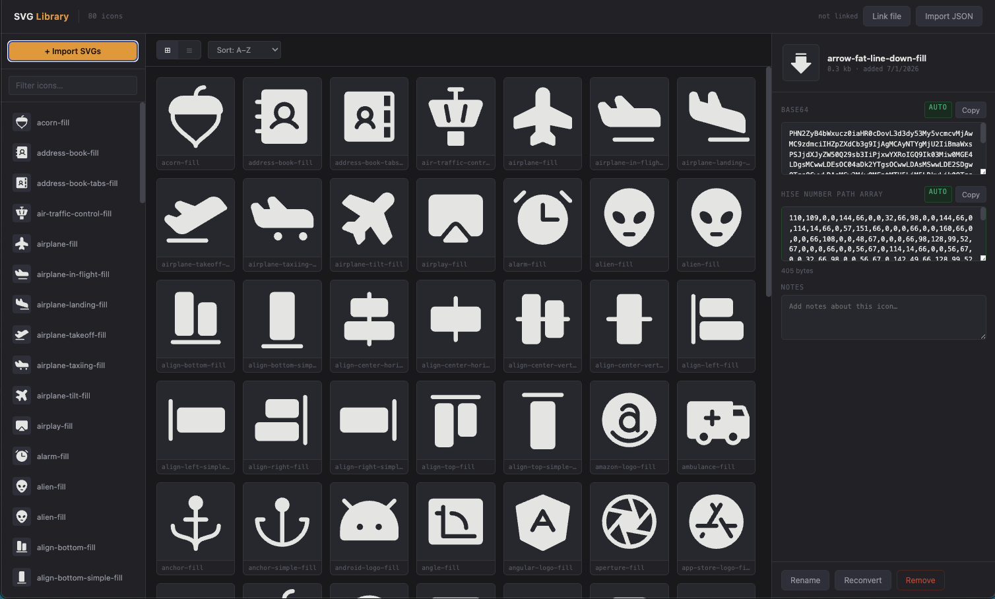Select the alarm-fill clock grid tile
995x599 pixels.
pyautogui.click(x=542, y=225)
